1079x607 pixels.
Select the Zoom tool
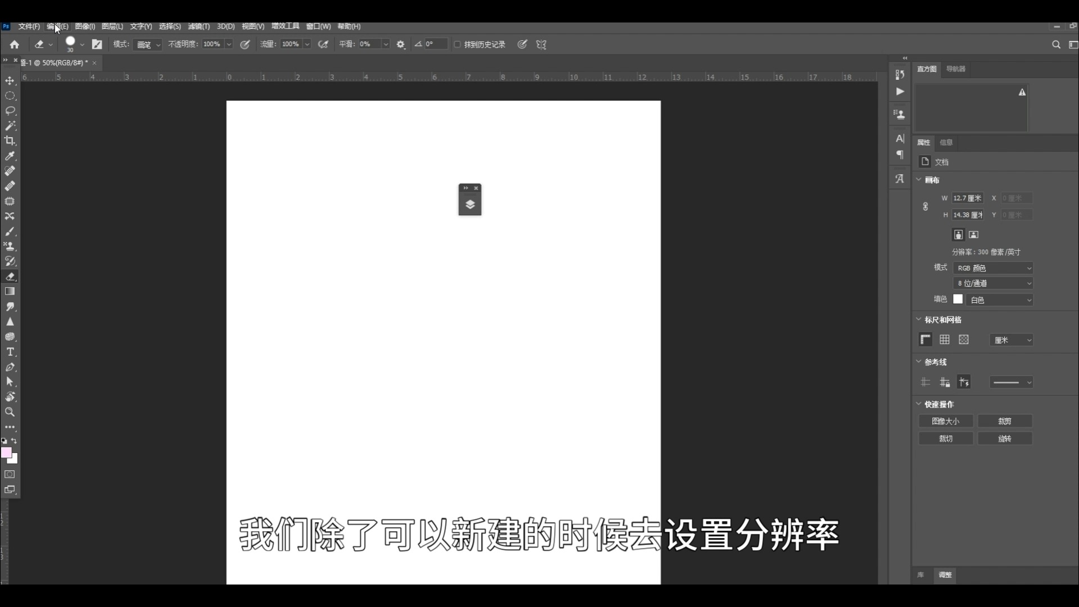tap(10, 412)
